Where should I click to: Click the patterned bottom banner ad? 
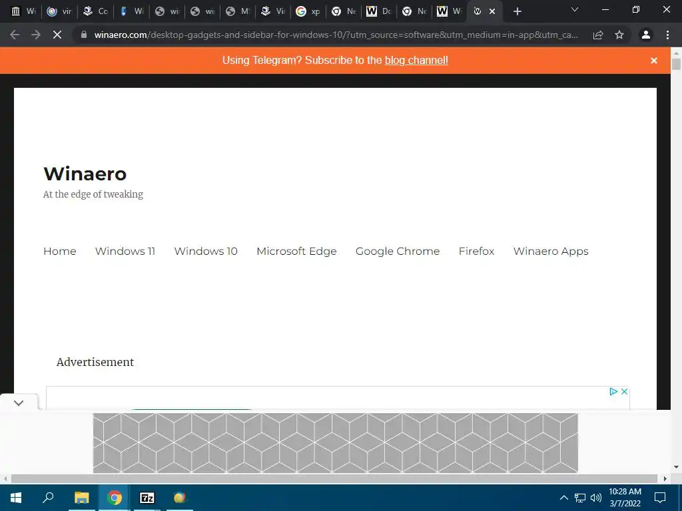(x=336, y=442)
